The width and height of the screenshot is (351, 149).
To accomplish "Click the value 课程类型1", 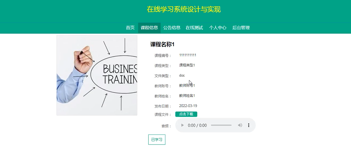I will (187, 65).
